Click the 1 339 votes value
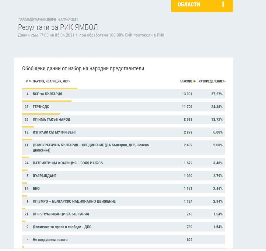Image resolution: width=266 pixels, height=251 pixels. click(x=188, y=176)
